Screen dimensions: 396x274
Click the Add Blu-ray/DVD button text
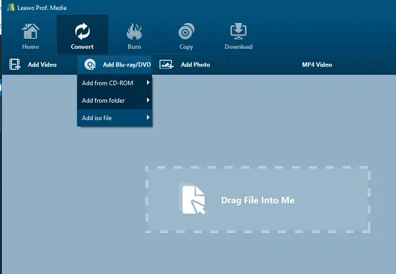pos(127,65)
